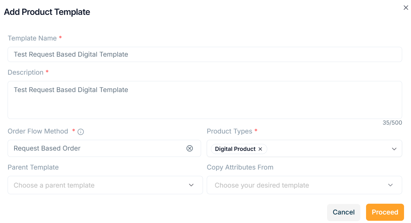Expand the Product Types dropdown arrow
411x223 pixels.
(x=394, y=149)
